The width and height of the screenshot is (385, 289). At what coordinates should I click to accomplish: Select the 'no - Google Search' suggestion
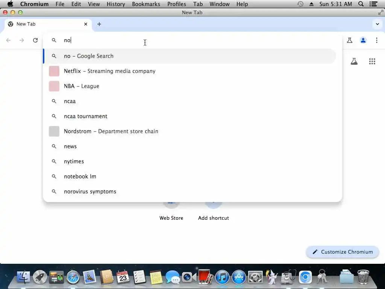(x=189, y=56)
